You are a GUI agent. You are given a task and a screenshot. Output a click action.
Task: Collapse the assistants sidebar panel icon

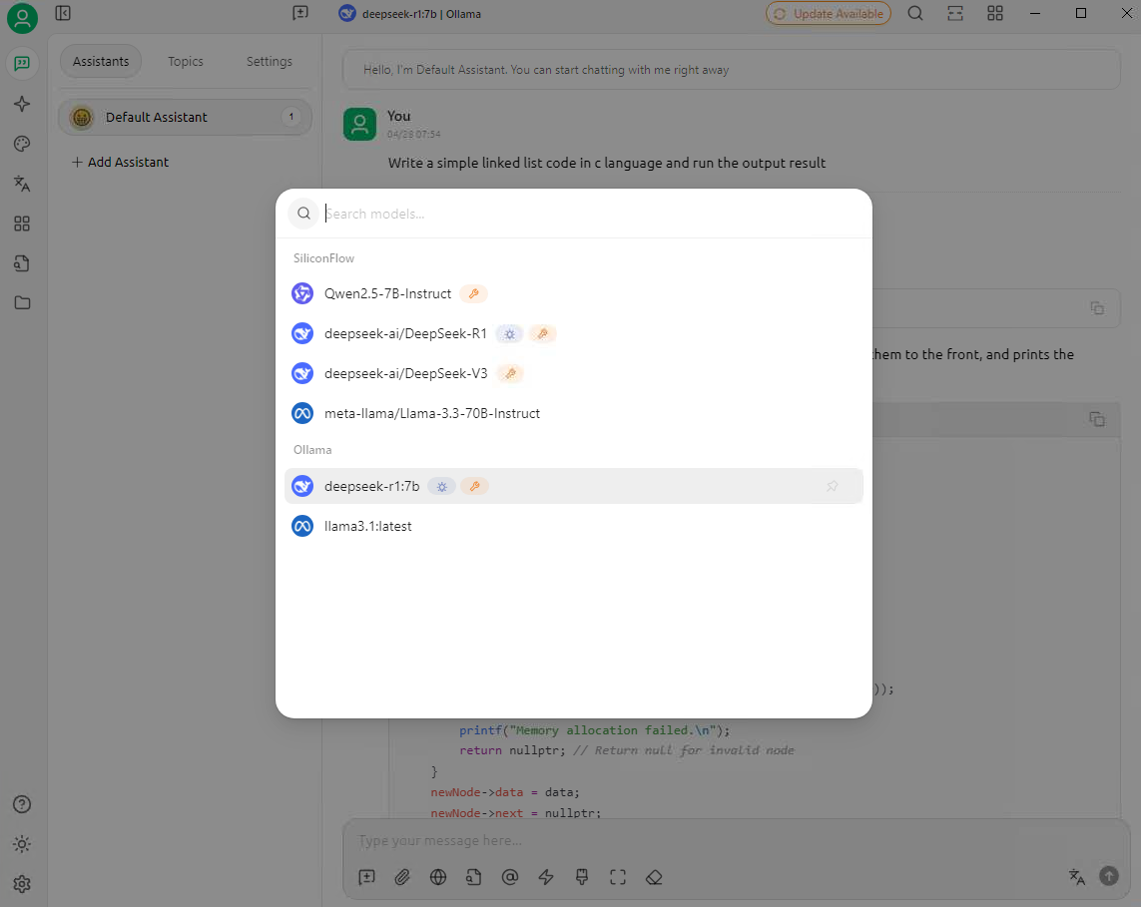[63, 13]
